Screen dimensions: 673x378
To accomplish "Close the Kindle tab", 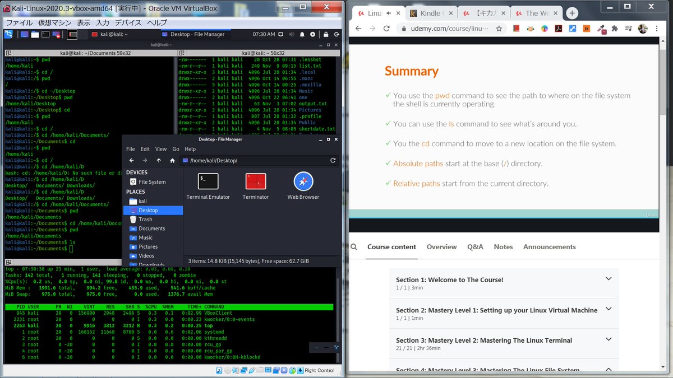I will point(451,13).
